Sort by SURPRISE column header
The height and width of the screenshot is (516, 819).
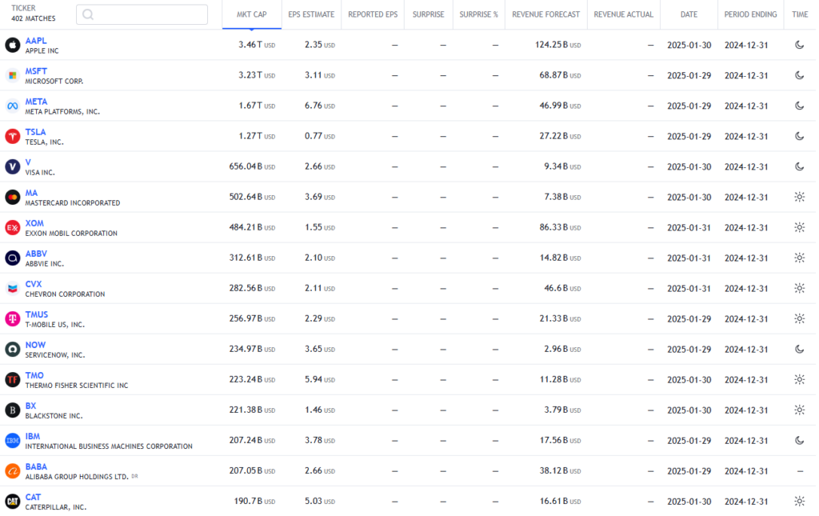click(x=429, y=14)
